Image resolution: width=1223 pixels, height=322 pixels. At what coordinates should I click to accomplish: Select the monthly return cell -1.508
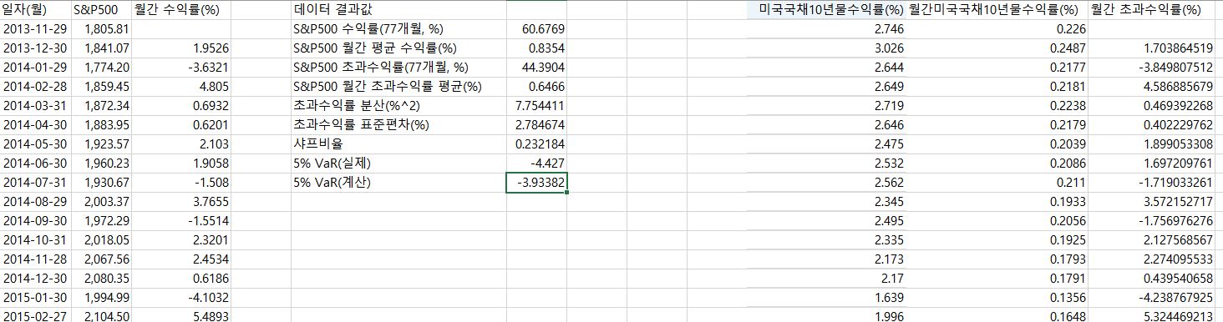click(182, 182)
